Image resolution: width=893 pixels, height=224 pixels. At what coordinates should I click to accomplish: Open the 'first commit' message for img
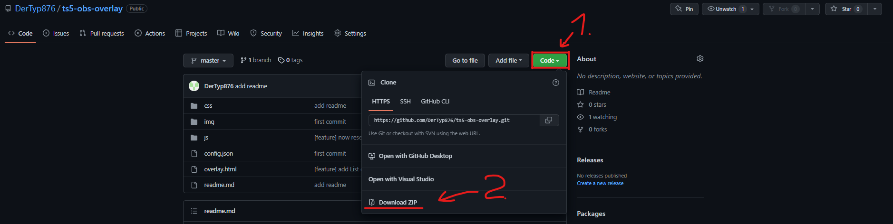point(330,122)
